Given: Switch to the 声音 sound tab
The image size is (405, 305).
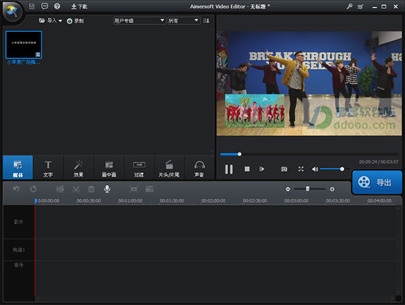Looking at the screenshot, I should click(199, 168).
